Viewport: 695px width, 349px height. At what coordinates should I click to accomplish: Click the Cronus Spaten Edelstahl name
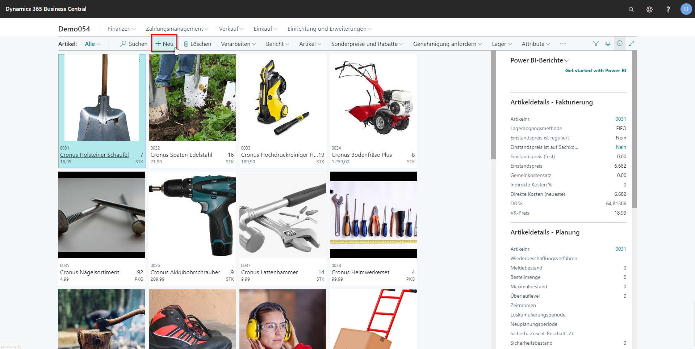click(x=181, y=155)
